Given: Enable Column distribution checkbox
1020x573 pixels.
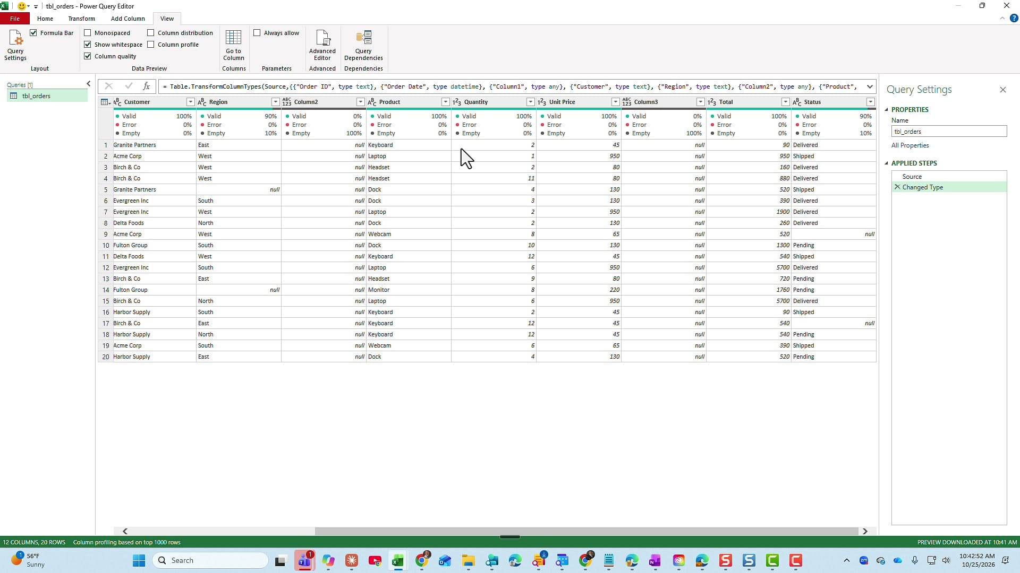Looking at the screenshot, I should click(x=151, y=33).
